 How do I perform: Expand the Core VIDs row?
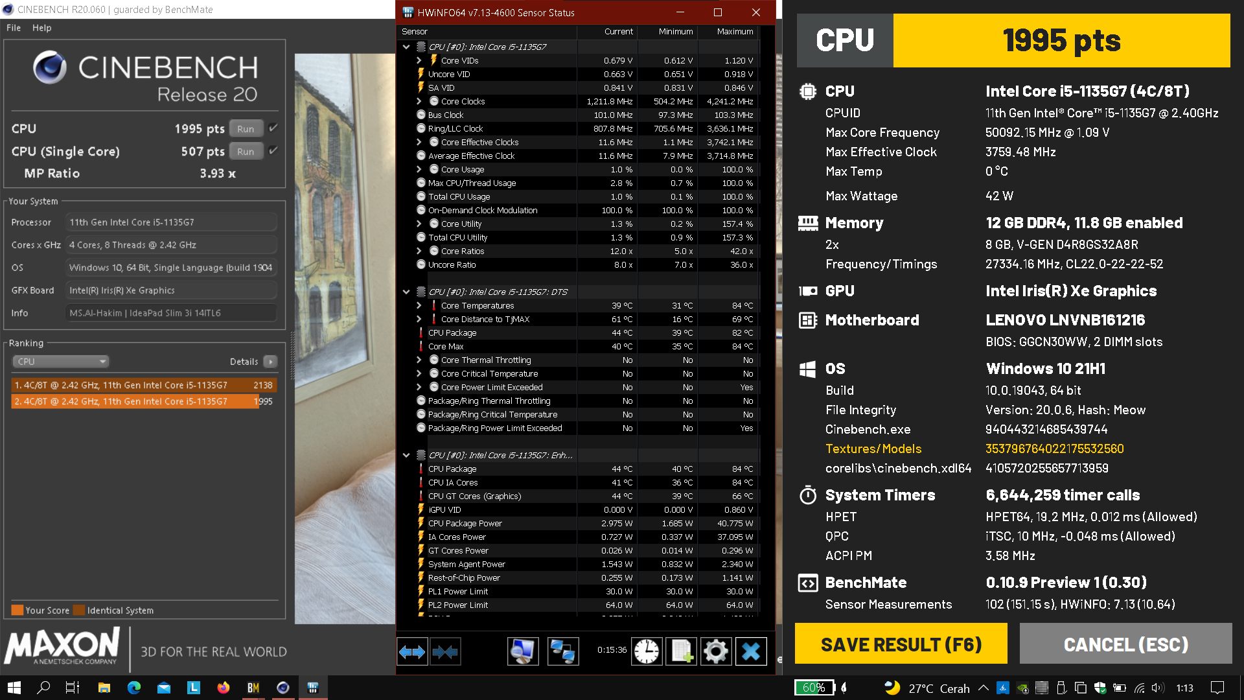click(419, 60)
